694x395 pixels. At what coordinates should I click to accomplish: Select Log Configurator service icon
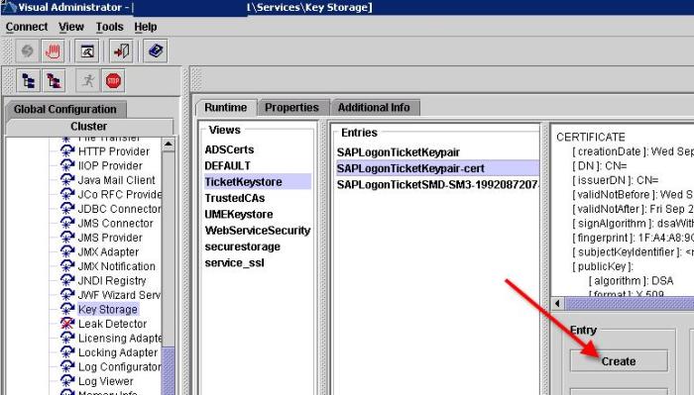pos(67,366)
